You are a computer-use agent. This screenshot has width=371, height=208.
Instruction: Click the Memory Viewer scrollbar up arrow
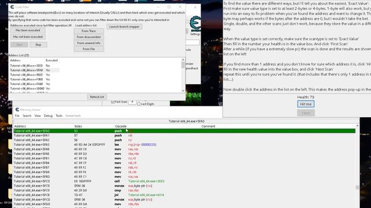click(357, 126)
